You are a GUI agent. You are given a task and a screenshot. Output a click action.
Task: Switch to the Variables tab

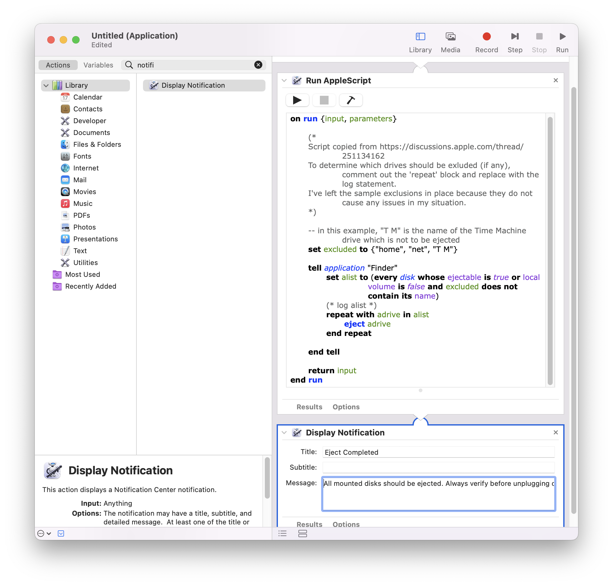[98, 65]
